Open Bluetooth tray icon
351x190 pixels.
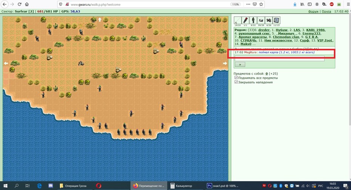pyautogui.click(x=281, y=186)
